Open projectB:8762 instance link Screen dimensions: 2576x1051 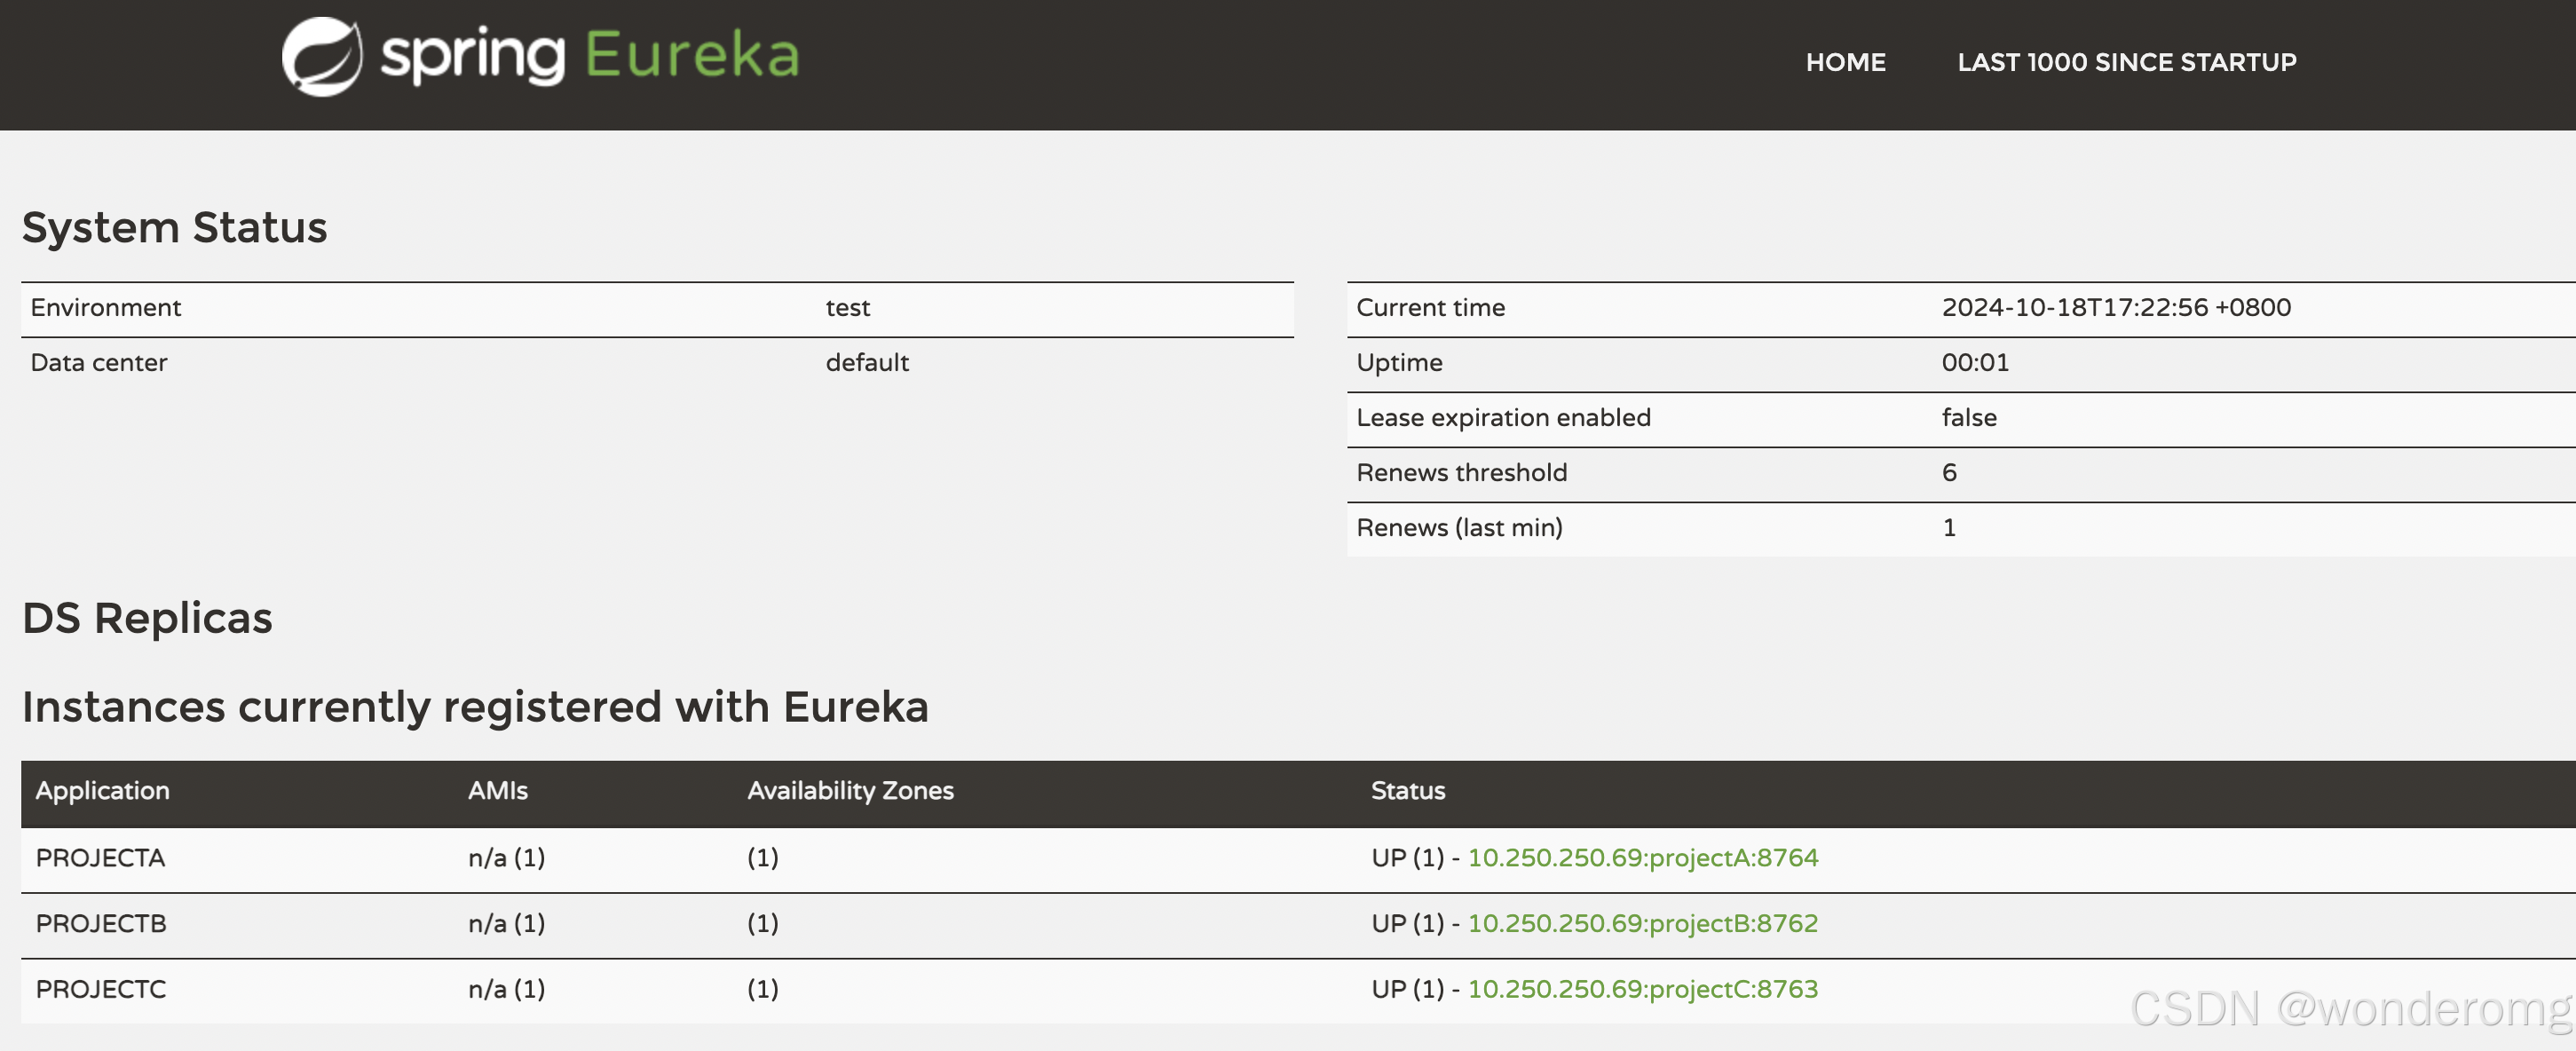coord(1642,924)
